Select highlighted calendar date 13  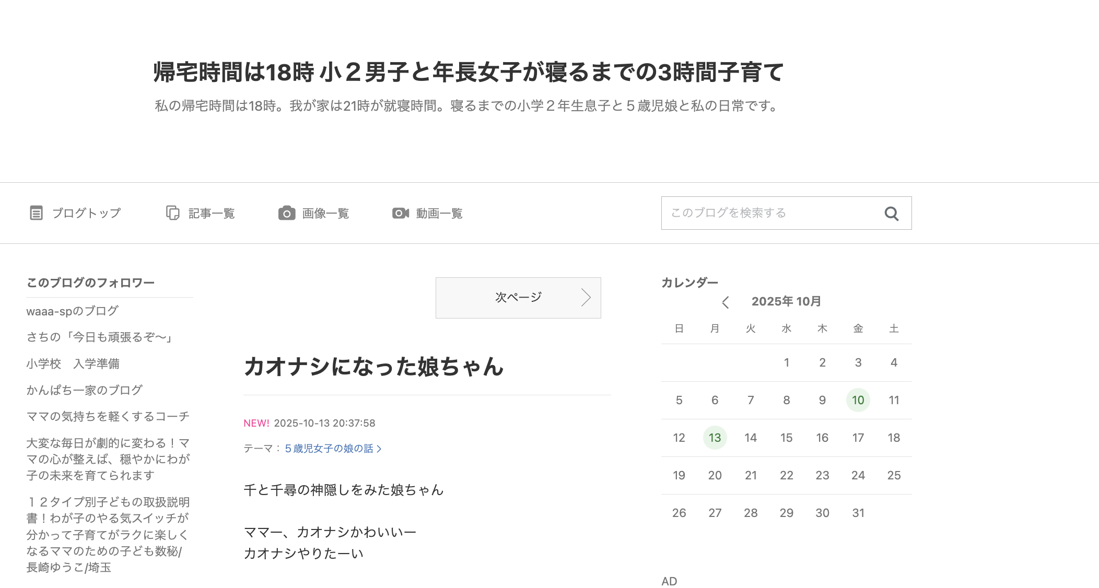715,438
